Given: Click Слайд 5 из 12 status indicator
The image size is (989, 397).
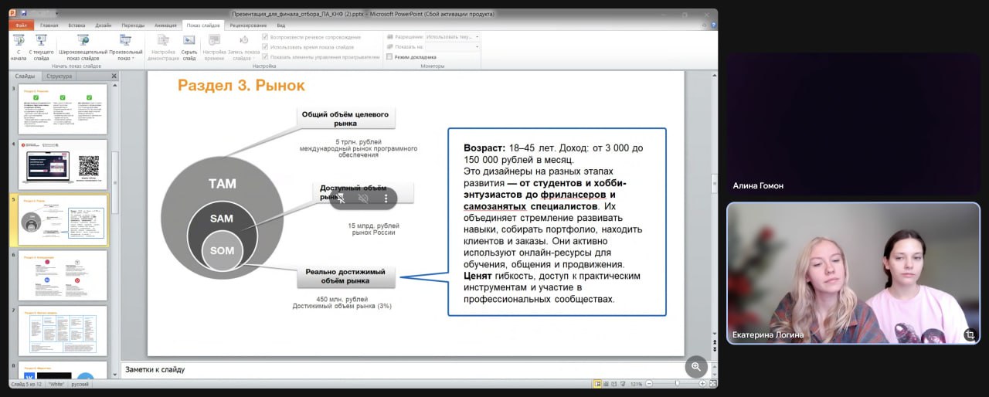Looking at the screenshot, I should point(27,384).
